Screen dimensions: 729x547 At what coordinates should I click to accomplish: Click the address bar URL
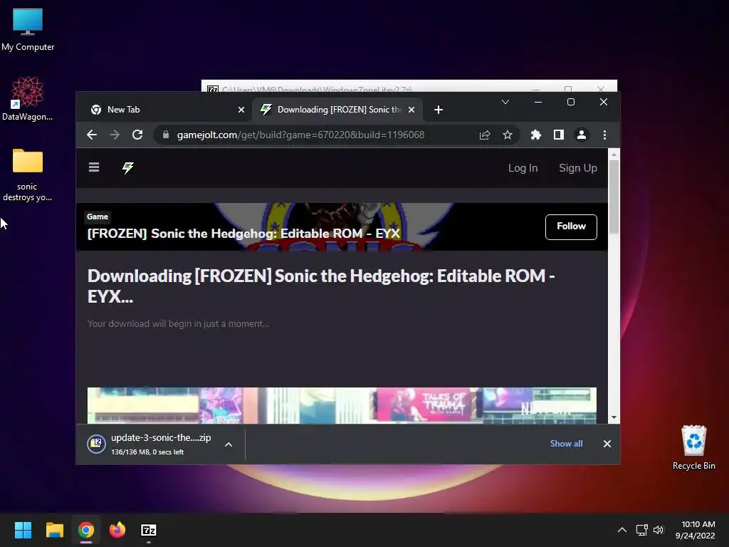click(x=300, y=135)
